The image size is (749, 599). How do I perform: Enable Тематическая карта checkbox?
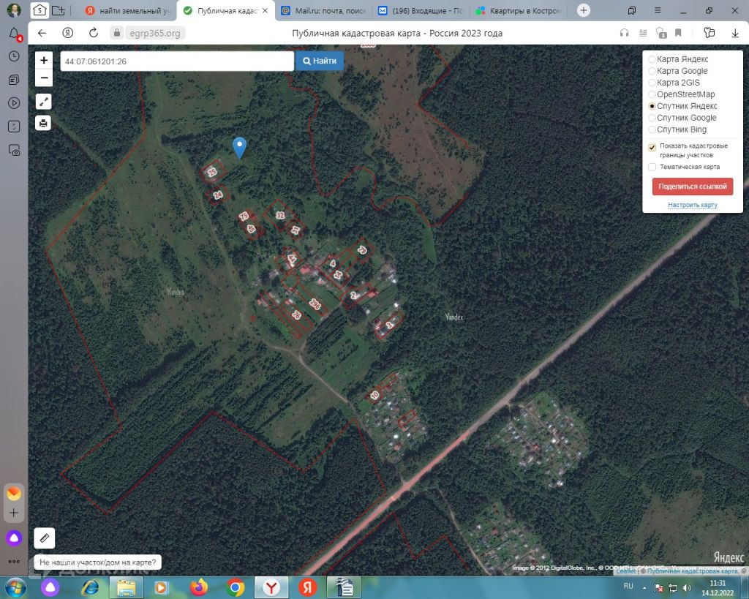point(652,167)
